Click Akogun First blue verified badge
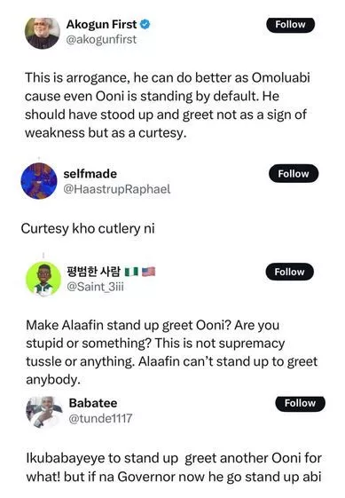 click(145, 25)
